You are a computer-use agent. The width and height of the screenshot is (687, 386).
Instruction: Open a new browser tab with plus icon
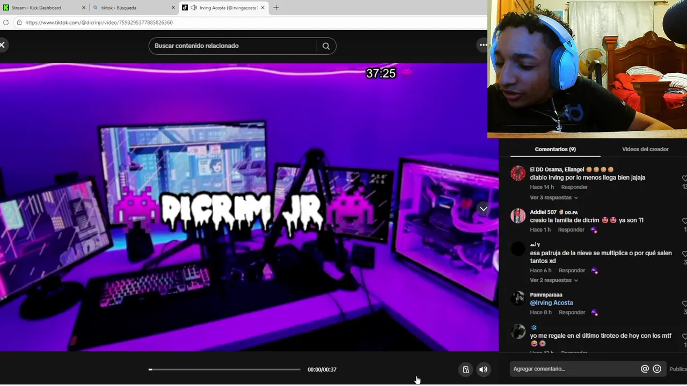[276, 8]
